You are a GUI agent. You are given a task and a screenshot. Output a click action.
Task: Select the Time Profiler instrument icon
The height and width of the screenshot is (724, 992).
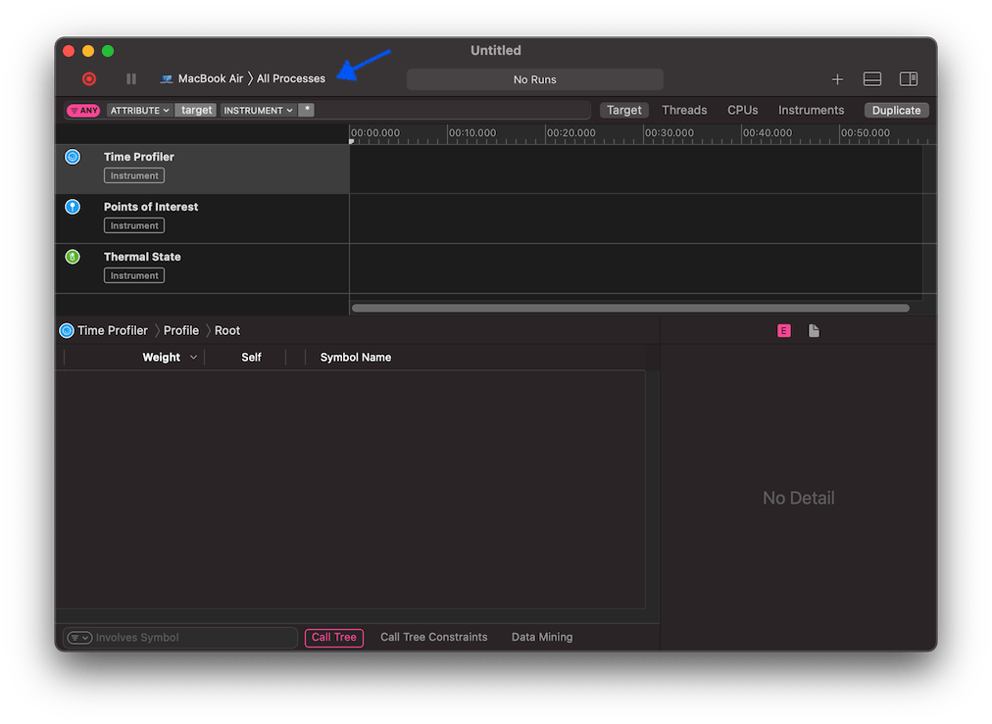click(73, 156)
